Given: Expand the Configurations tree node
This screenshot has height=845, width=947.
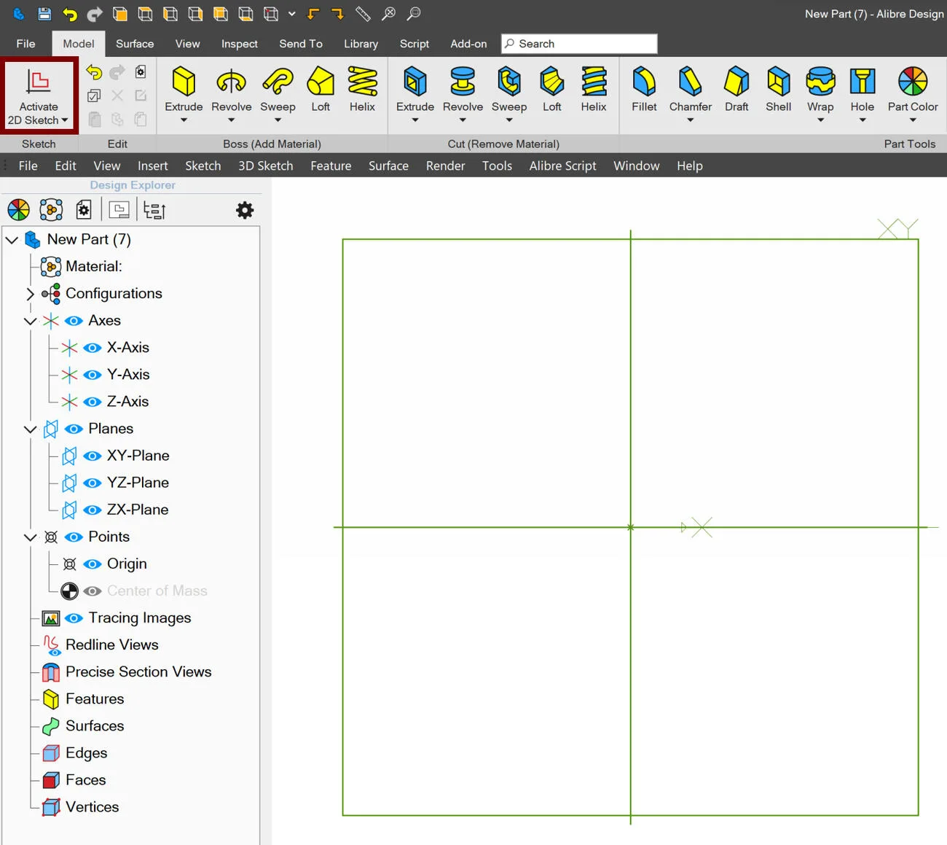Looking at the screenshot, I should pos(30,294).
